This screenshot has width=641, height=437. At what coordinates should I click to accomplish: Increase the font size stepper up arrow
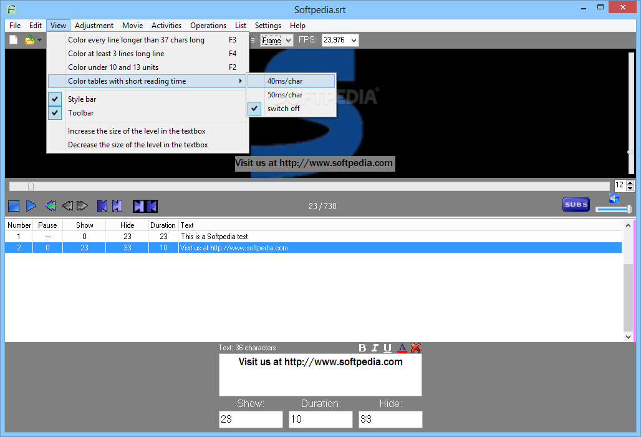pyautogui.click(x=630, y=182)
